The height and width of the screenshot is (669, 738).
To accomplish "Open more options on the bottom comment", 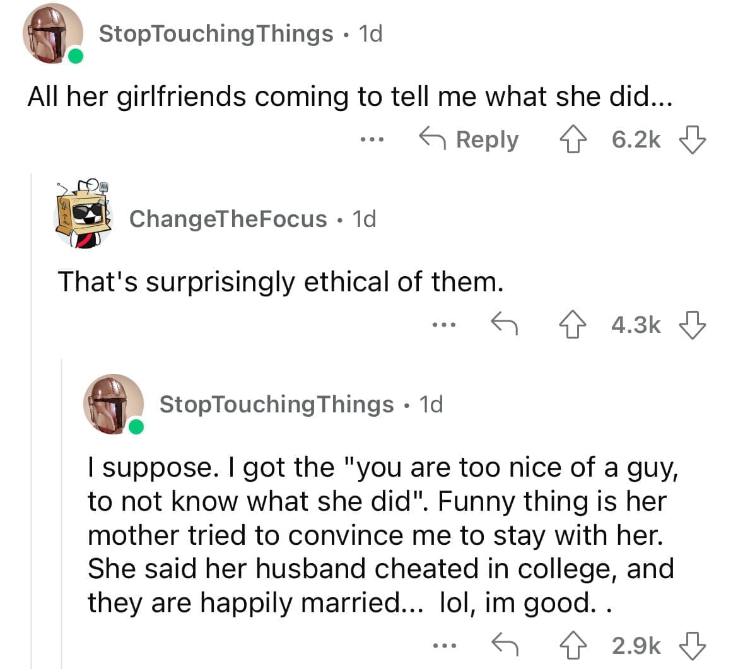I will (x=443, y=646).
